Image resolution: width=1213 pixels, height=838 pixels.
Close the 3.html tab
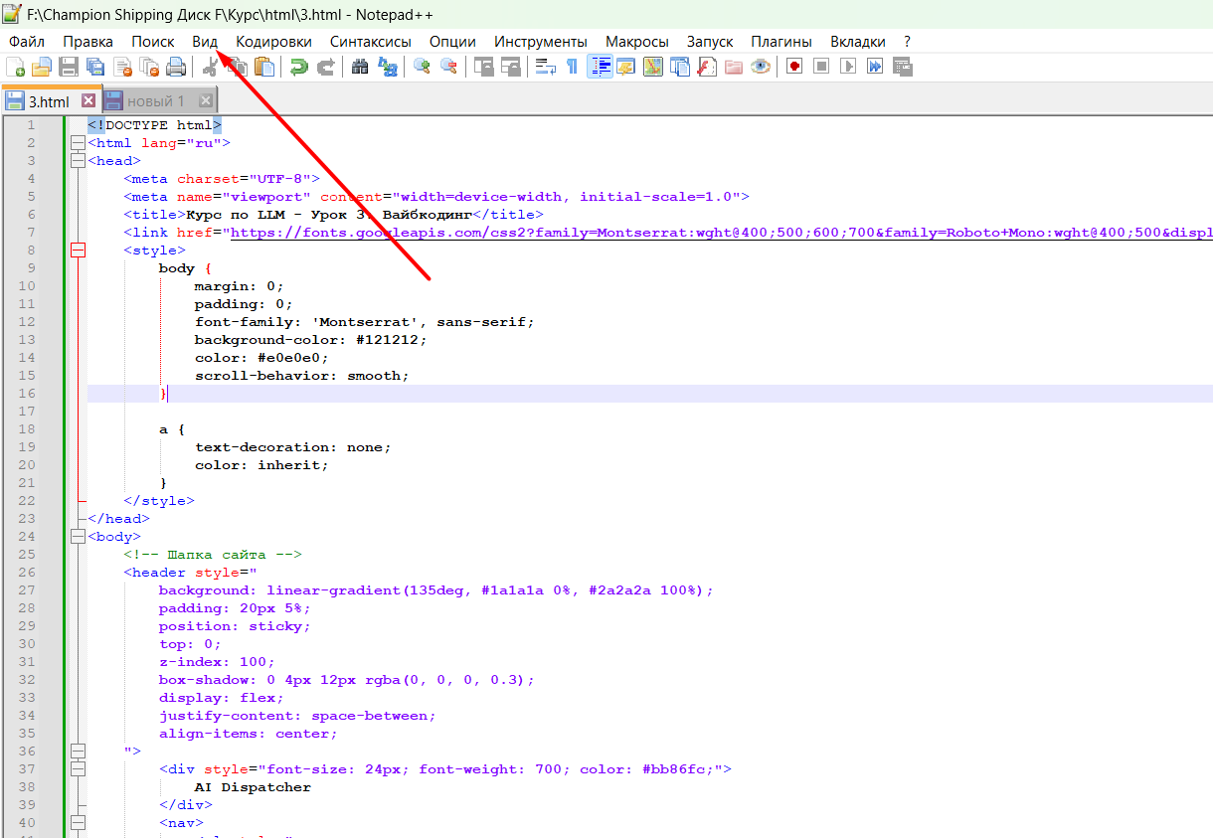point(88,100)
